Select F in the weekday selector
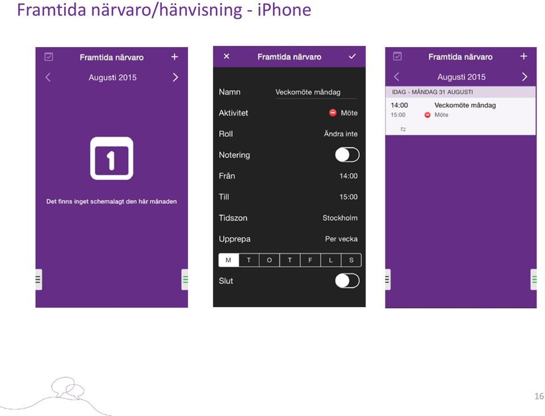The height and width of the screenshot is (416, 545). click(310, 260)
